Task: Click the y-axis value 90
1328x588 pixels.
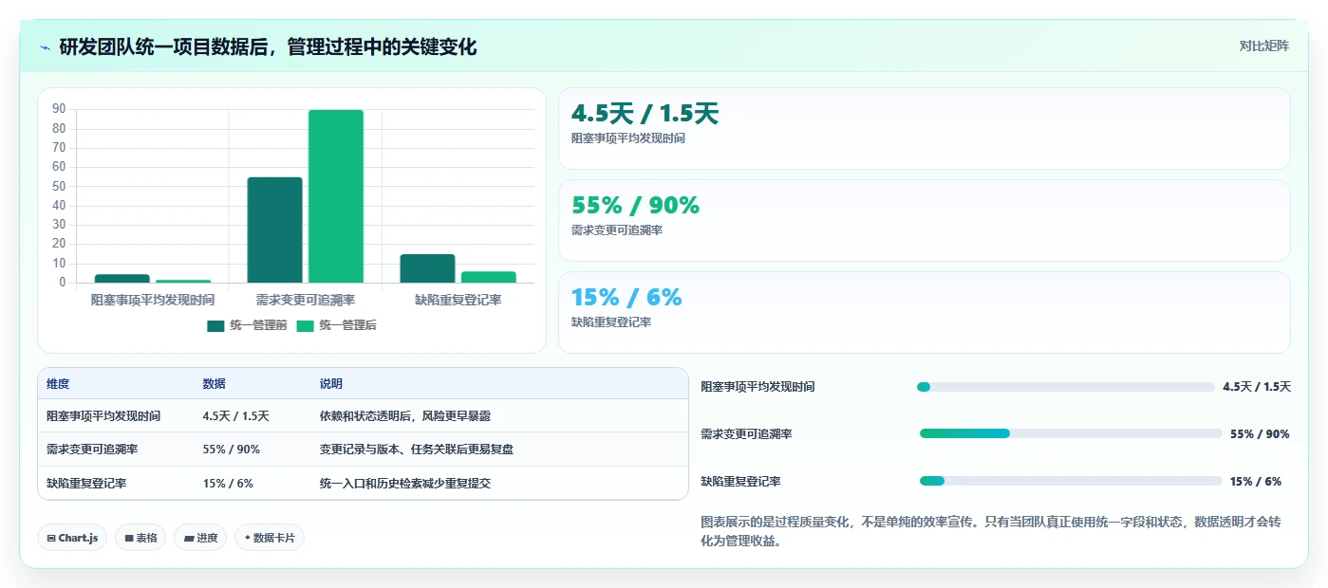Action: pos(59,109)
